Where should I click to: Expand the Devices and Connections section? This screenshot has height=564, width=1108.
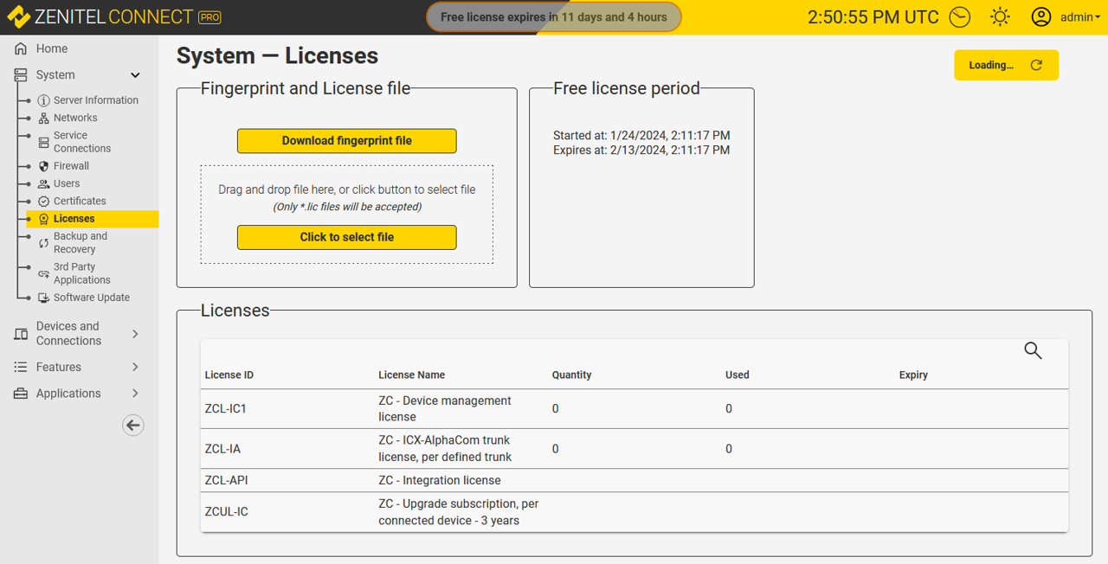[135, 334]
